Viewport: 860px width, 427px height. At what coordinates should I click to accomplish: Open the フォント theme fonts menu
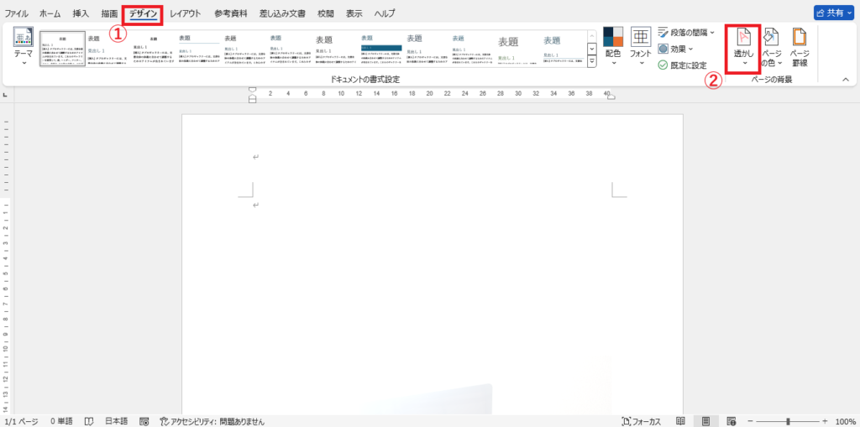tap(641, 47)
